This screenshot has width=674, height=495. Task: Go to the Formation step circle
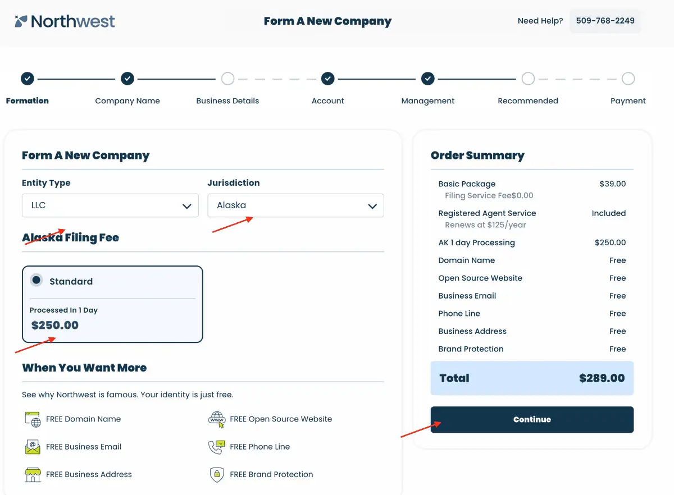(x=28, y=79)
